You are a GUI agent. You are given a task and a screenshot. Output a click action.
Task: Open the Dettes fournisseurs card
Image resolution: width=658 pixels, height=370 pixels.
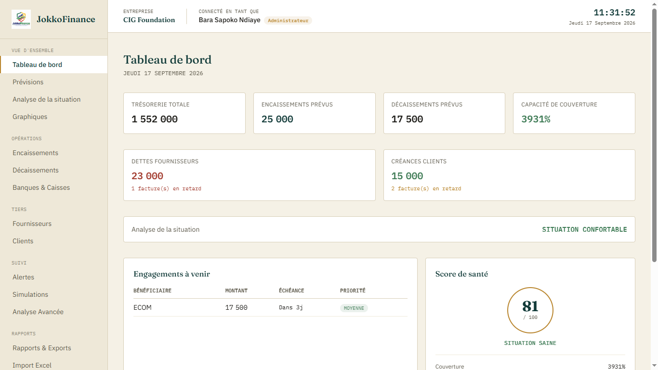(x=250, y=175)
